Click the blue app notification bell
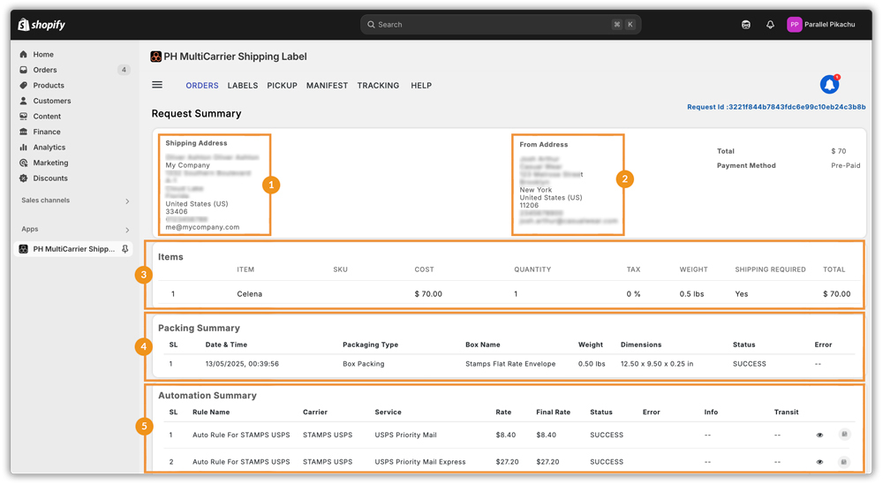The width and height of the screenshot is (883, 485). point(829,85)
